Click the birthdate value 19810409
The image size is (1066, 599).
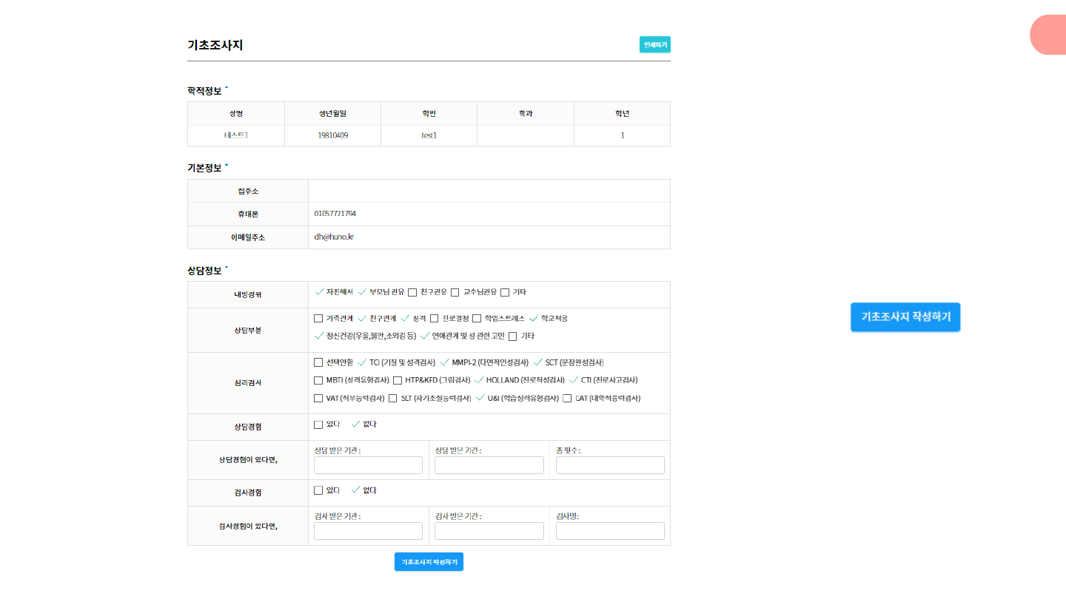[333, 135]
